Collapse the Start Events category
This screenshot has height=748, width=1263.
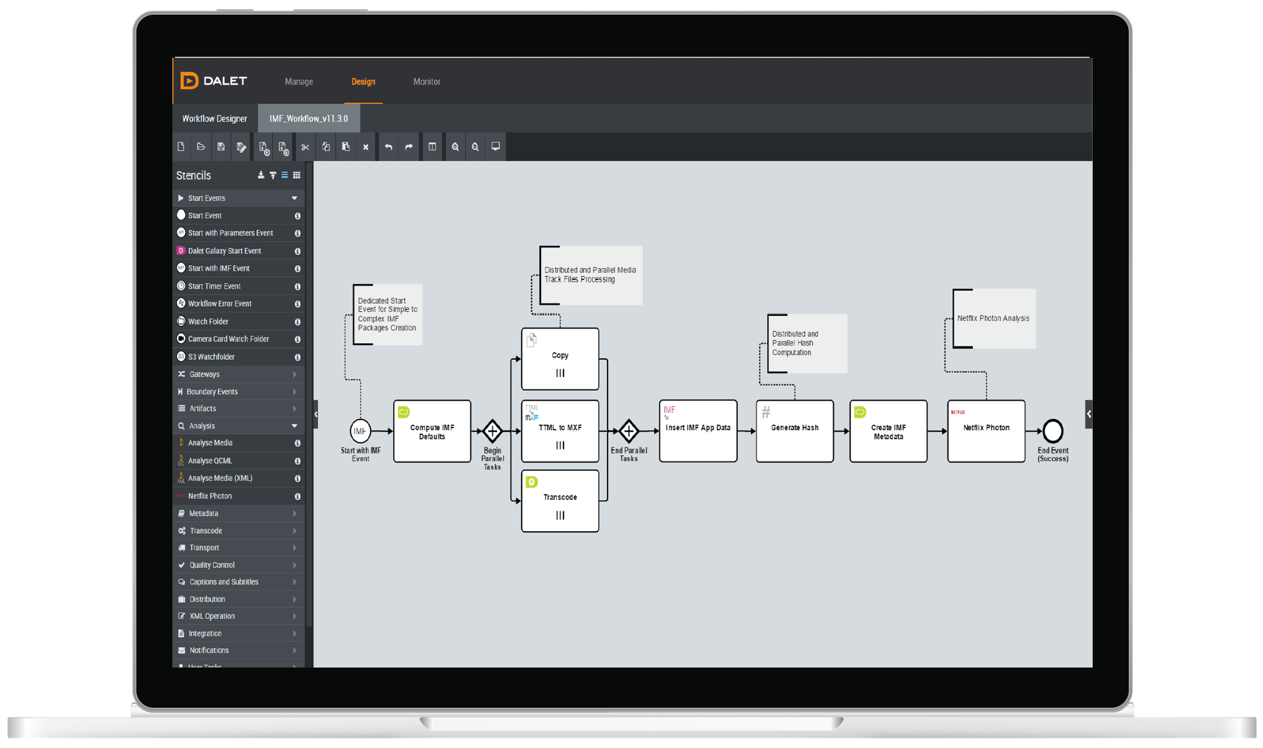pyautogui.click(x=238, y=198)
